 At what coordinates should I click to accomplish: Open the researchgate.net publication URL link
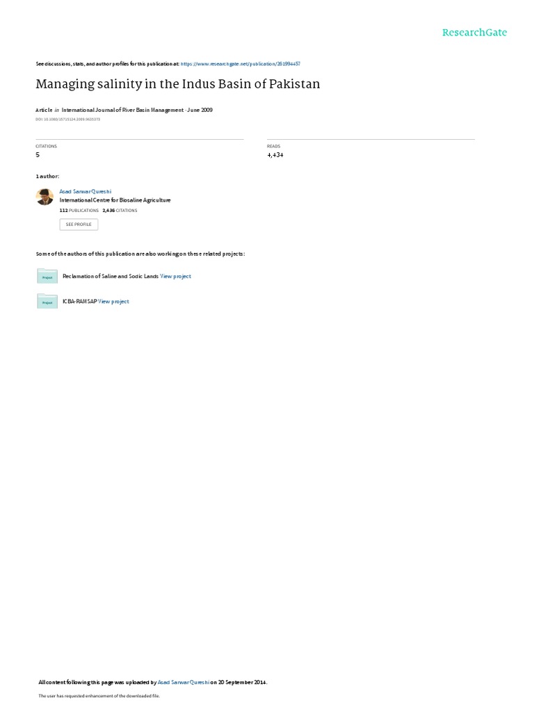[x=240, y=64]
